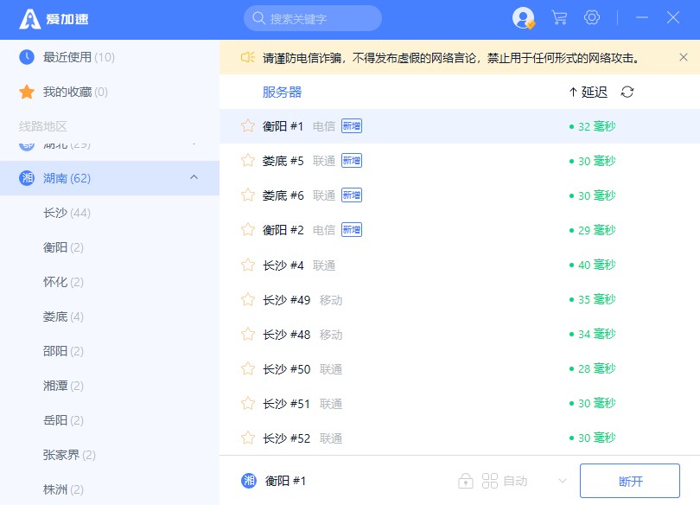Favorite 长沙 #4 server with star
Screen dimensions: 700x505
pos(248,265)
